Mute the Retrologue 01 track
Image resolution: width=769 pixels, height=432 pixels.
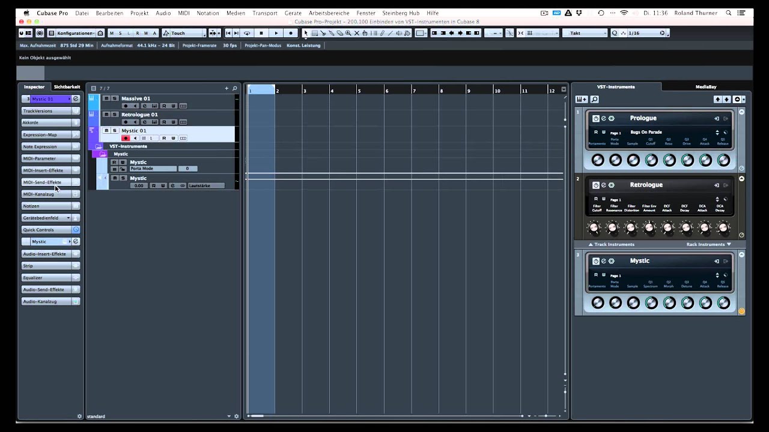[x=106, y=115]
